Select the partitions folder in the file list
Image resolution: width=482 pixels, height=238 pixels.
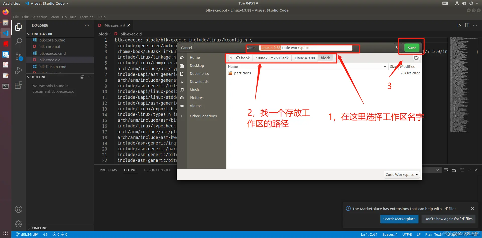tap(243, 73)
